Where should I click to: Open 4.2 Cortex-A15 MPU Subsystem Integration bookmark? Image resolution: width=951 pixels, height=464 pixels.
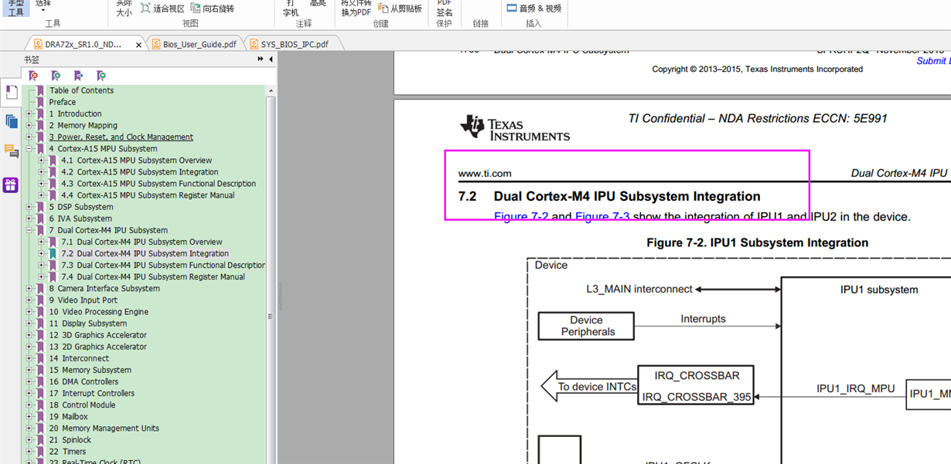[140, 172]
